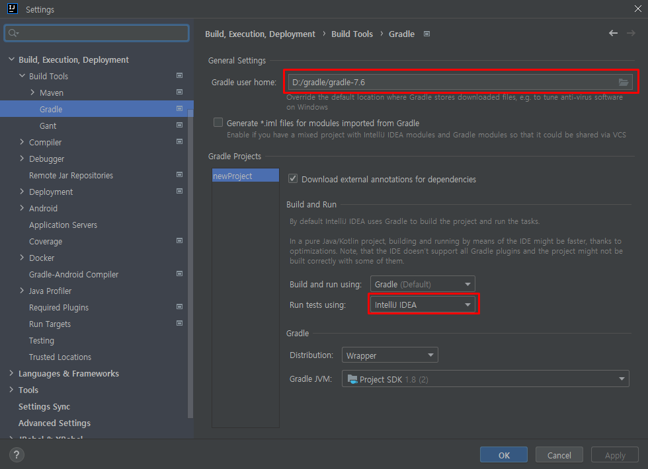Click the project-level icon next to Gradle breadcrumb
Image resolution: width=648 pixels, height=469 pixels.
click(427, 34)
